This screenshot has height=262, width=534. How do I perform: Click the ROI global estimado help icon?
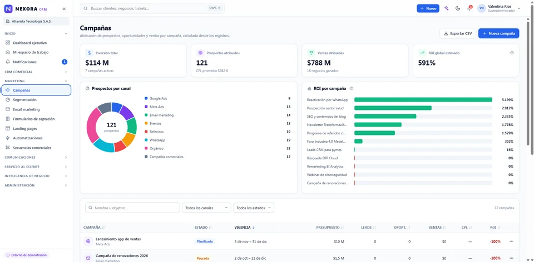(x=512, y=53)
